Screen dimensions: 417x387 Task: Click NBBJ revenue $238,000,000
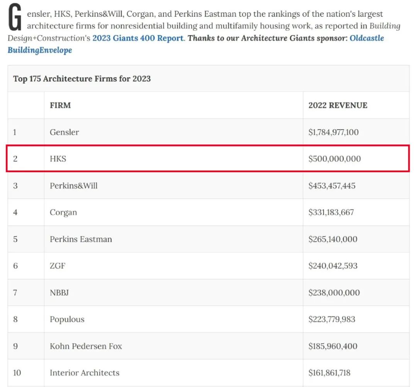pyautogui.click(x=334, y=292)
